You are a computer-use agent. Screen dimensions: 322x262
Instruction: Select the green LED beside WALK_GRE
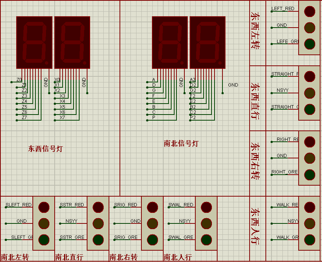[310, 240]
